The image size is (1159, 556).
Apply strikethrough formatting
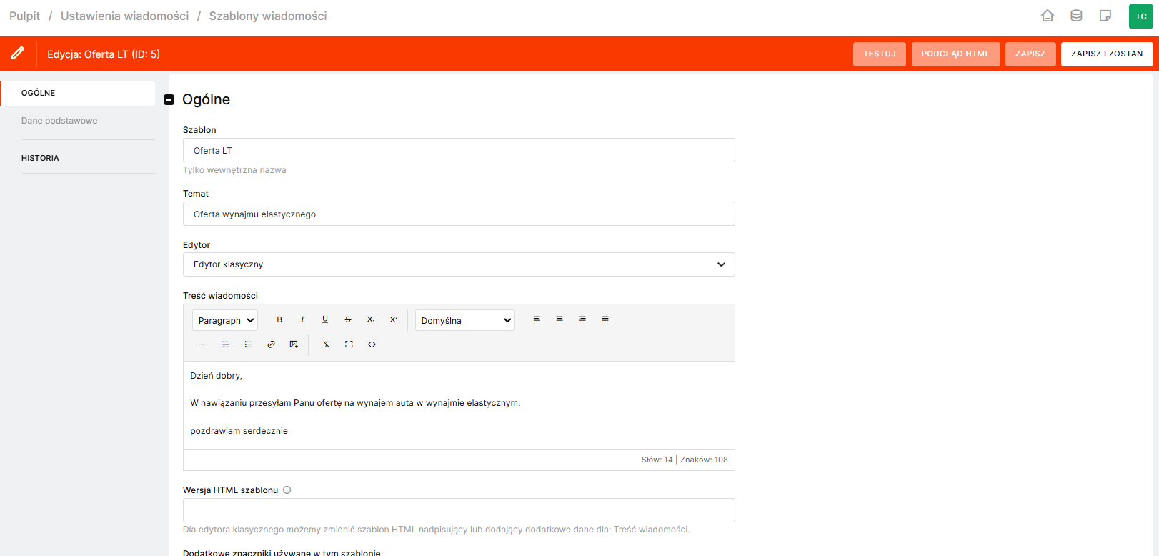coord(348,320)
